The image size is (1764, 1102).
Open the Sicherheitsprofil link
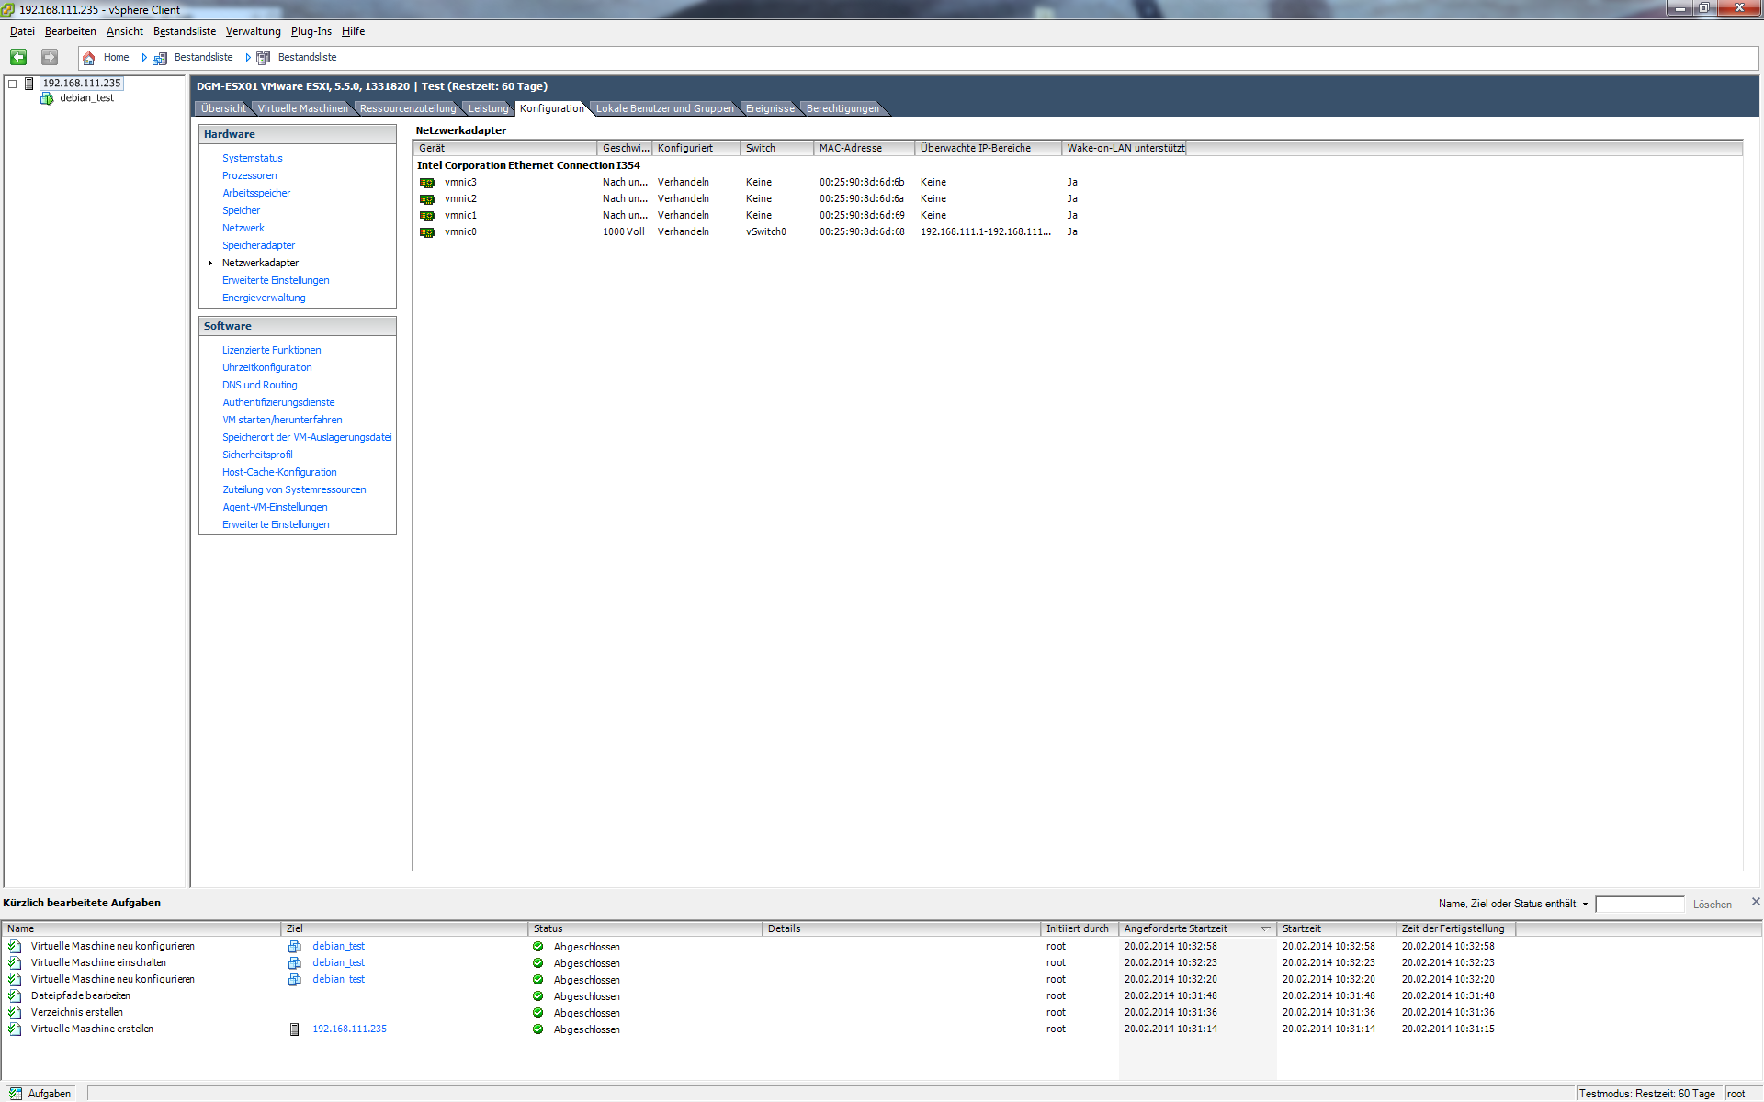click(x=257, y=455)
